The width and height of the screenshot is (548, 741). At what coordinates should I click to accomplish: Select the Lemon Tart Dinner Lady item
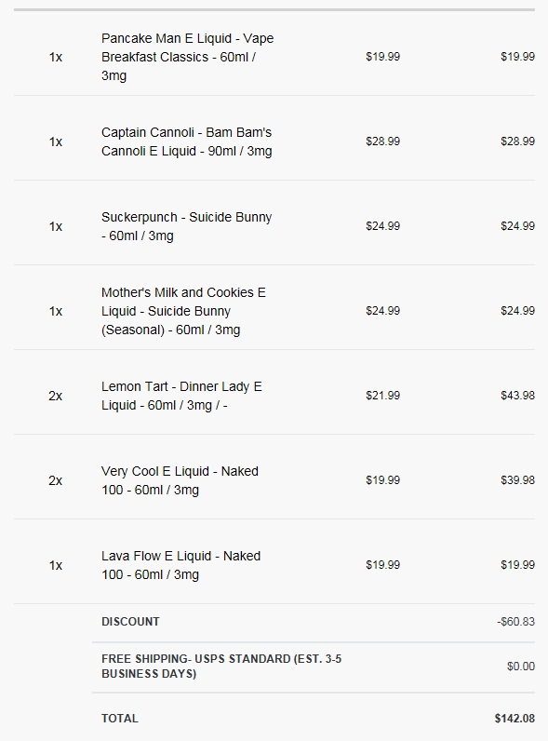point(181,396)
